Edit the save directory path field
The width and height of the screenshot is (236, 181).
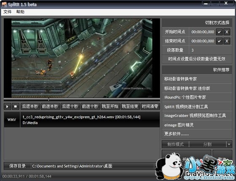[x=93, y=166]
